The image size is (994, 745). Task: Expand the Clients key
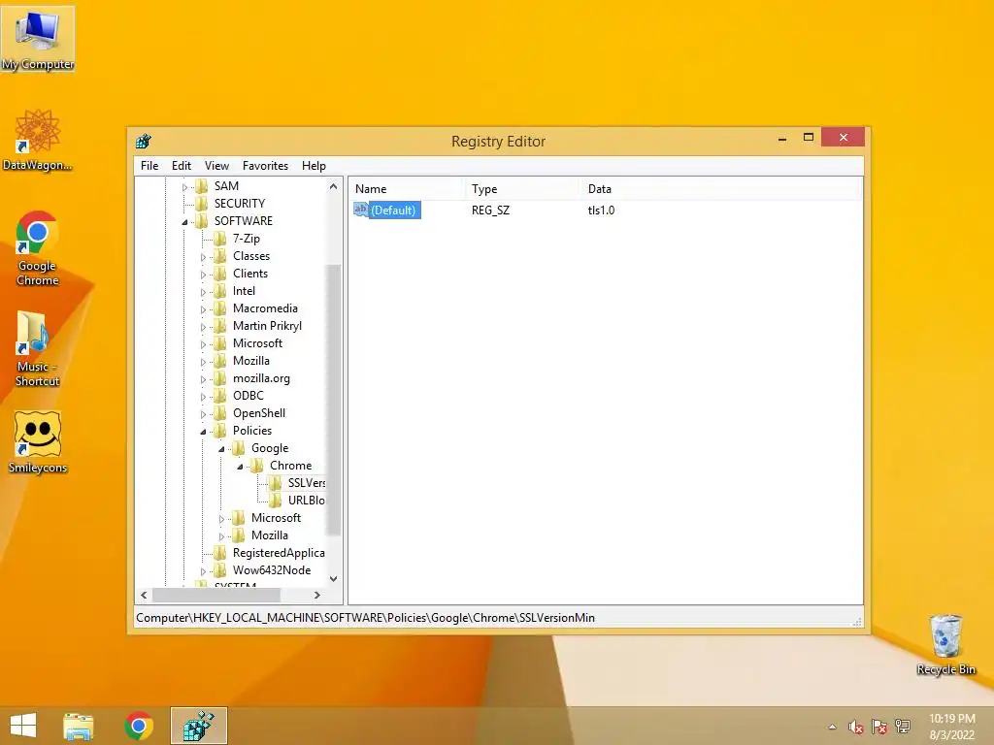[203, 275]
